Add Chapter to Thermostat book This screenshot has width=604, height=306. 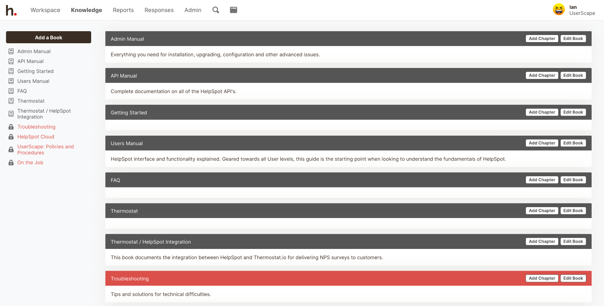tap(542, 211)
